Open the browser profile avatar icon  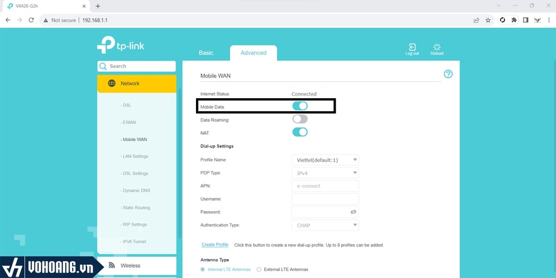[x=538, y=20]
